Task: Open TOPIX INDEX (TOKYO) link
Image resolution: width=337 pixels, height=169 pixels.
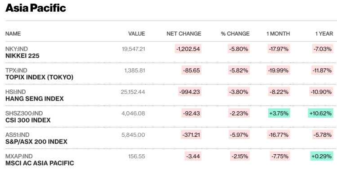Action: pyautogui.click(x=40, y=77)
